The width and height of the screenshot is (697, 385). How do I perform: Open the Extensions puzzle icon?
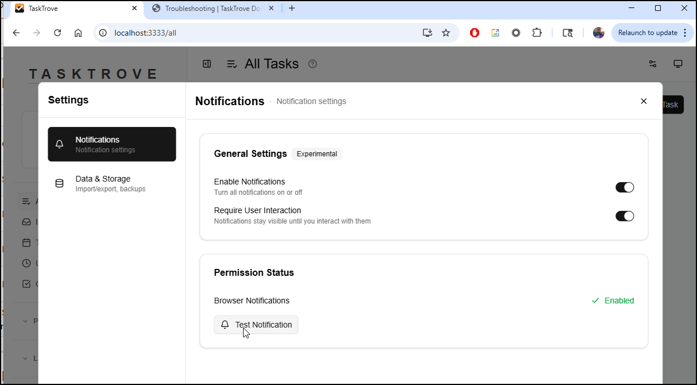(x=537, y=33)
